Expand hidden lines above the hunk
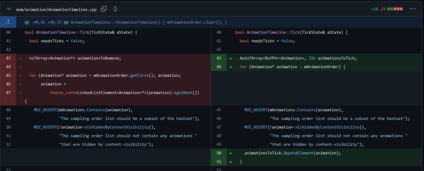Viewport: 424px width, 171px height. pyautogui.click(x=8, y=22)
